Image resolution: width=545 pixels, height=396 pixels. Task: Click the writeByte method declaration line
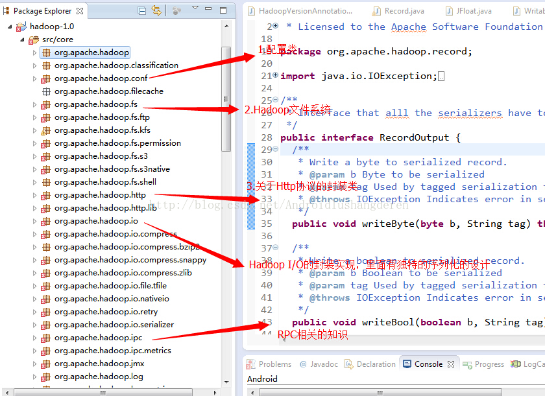tap(418, 224)
